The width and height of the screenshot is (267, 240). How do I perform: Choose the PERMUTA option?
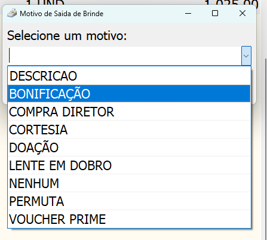(129, 201)
